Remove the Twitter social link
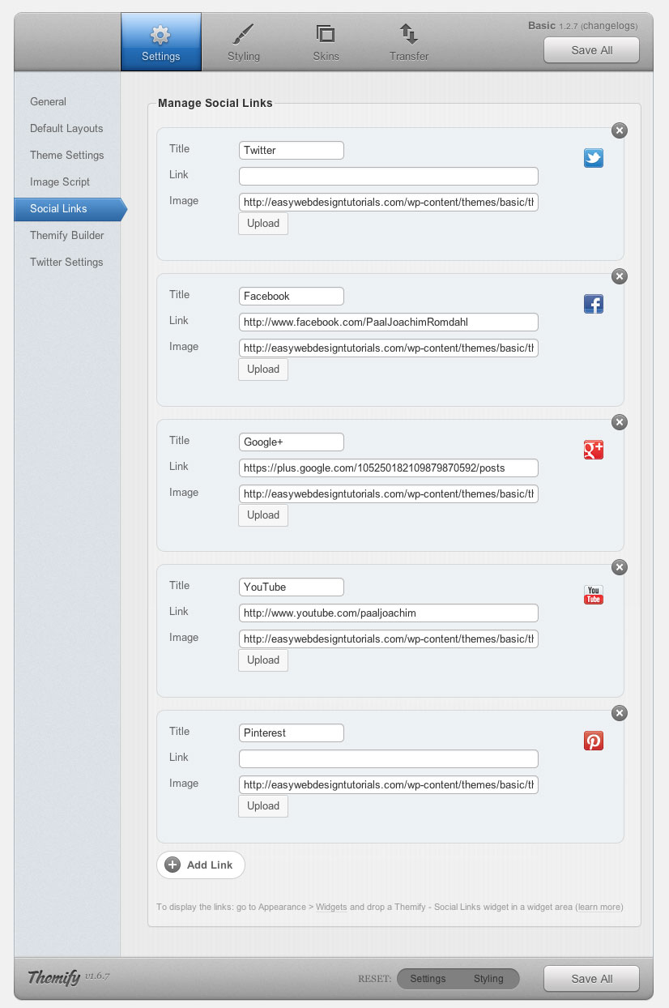 (x=620, y=130)
